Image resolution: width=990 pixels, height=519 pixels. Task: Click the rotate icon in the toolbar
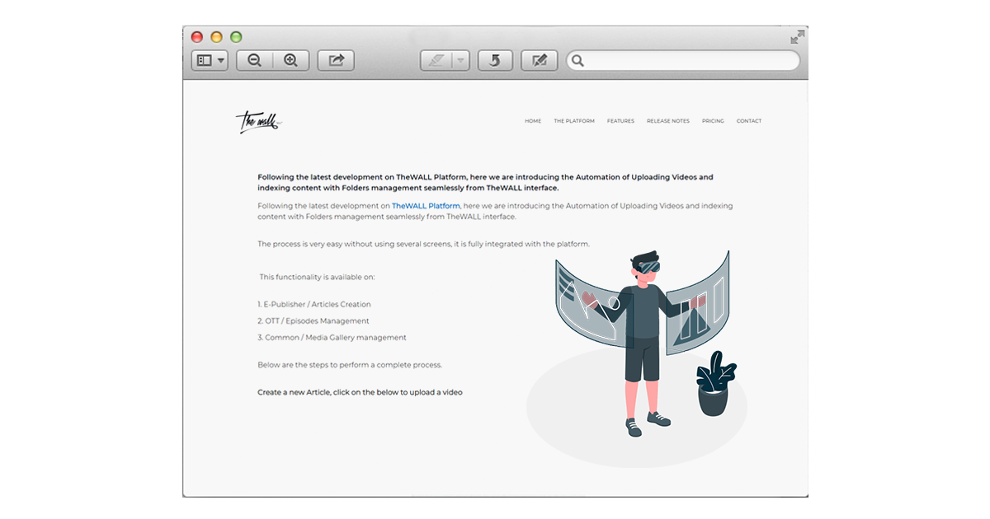pyautogui.click(x=495, y=60)
